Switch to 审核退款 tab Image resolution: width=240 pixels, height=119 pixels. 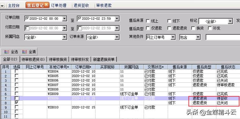pos(104,5)
